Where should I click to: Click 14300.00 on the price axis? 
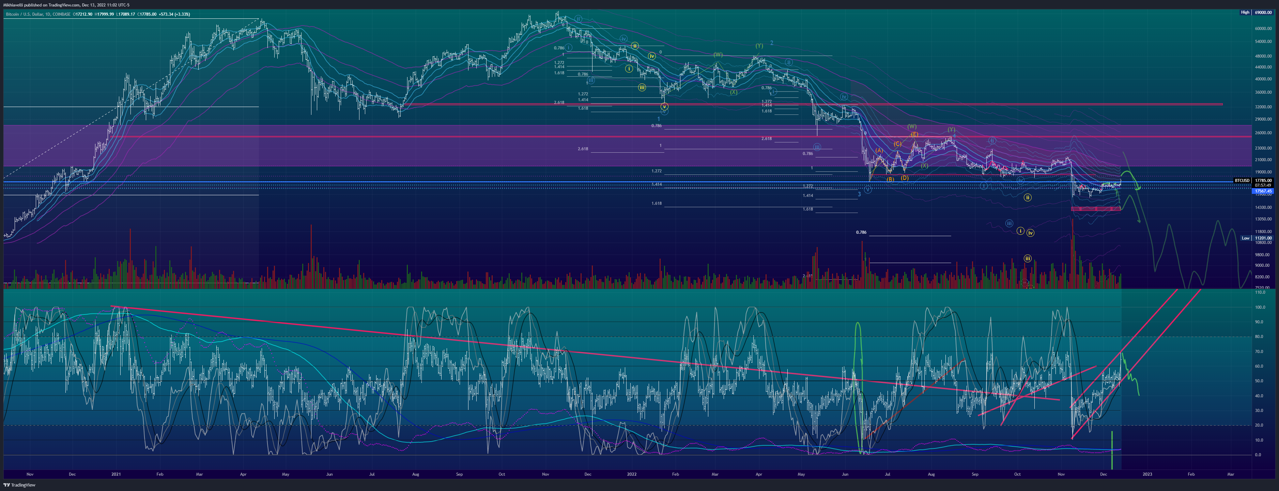(x=1264, y=208)
